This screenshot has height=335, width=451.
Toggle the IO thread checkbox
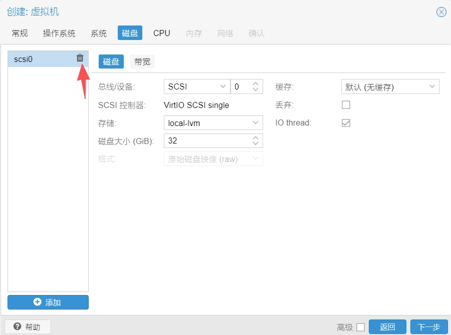pos(346,123)
